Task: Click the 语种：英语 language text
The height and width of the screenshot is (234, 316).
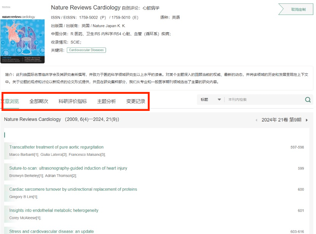Action: [x=170, y=17]
